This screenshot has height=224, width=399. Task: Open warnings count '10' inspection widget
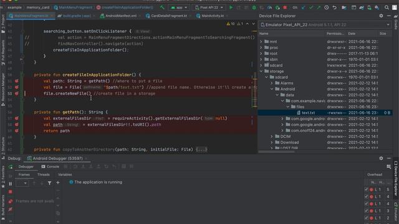231,24
